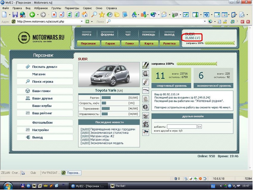The height and width of the screenshot is (196, 277).
Task: Open the Сервис menu
Action: pyautogui.click(x=87, y=8)
